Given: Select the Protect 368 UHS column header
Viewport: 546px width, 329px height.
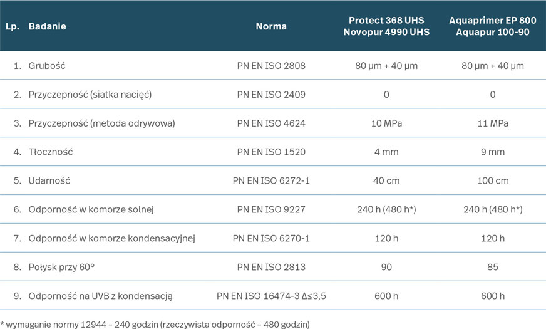Looking at the screenshot, I should point(386,26).
